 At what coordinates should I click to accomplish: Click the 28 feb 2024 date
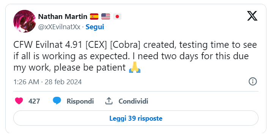(63, 82)
